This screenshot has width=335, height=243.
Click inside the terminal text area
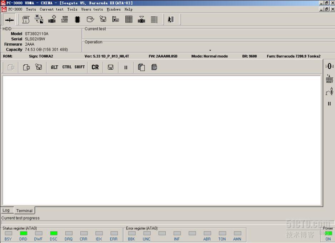tap(162, 140)
